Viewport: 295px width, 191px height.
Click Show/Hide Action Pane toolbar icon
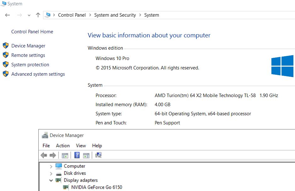tap(86, 155)
